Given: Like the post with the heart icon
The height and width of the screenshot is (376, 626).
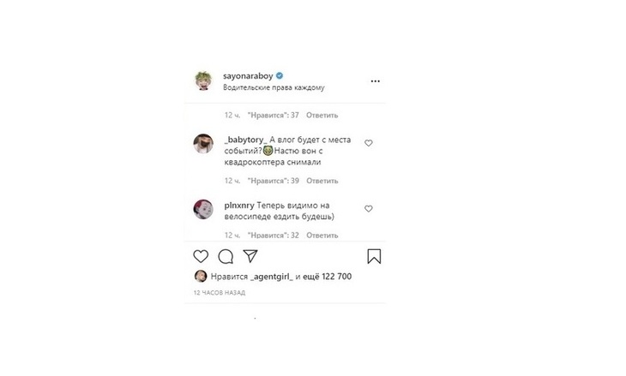Looking at the screenshot, I should pos(201,256).
